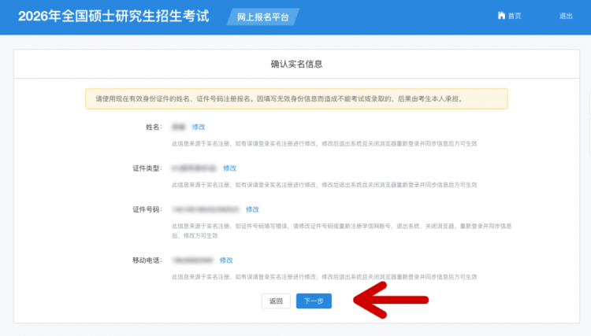Click the 证件号码 field label
The width and height of the screenshot is (591, 336).
click(147, 209)
